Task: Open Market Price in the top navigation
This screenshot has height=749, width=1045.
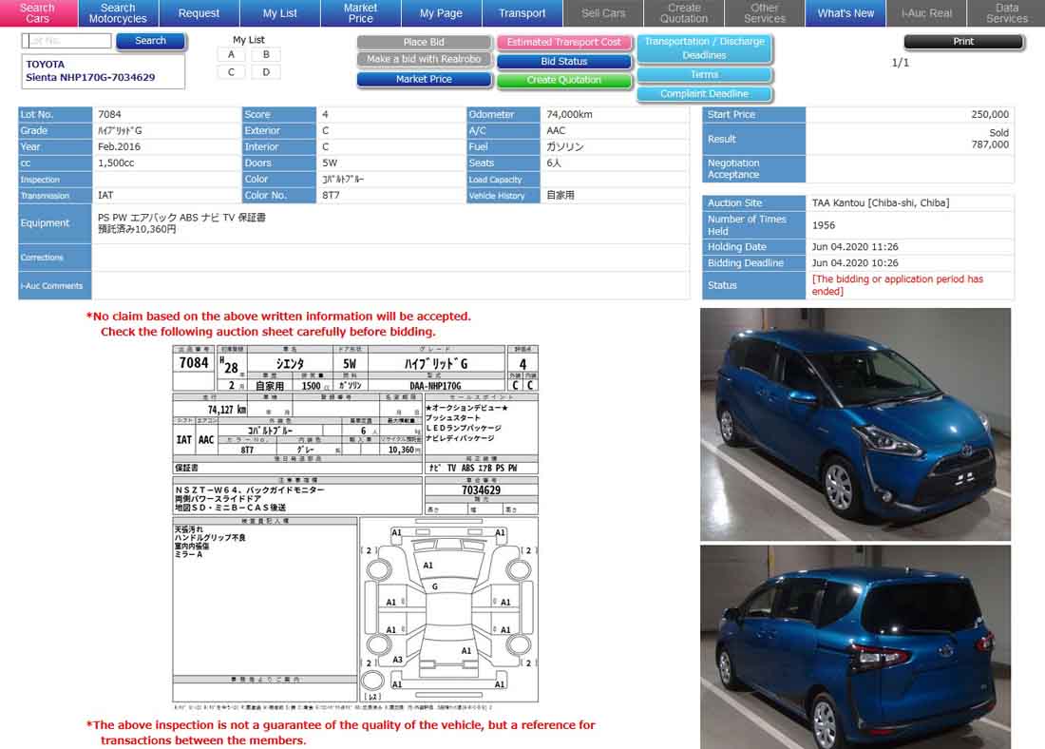Action: (x=361, y=12)
